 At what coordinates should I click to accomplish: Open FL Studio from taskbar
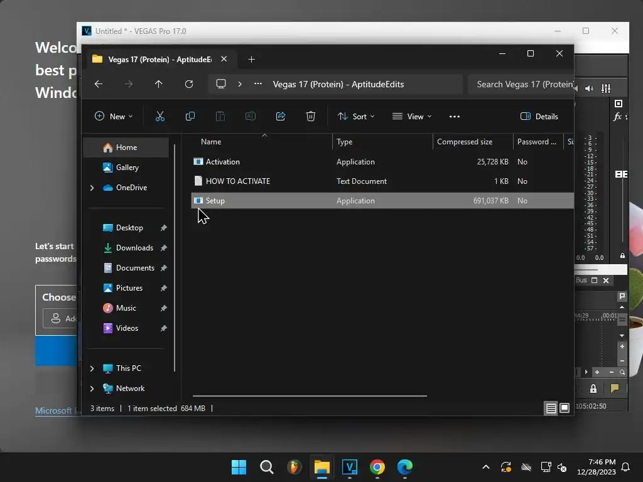point(294,467)
